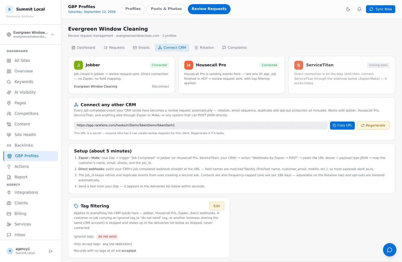The width and height of the screenshot is (402, 262).
Task: Open Billing in the sidebar
Action: coord(30,214)
